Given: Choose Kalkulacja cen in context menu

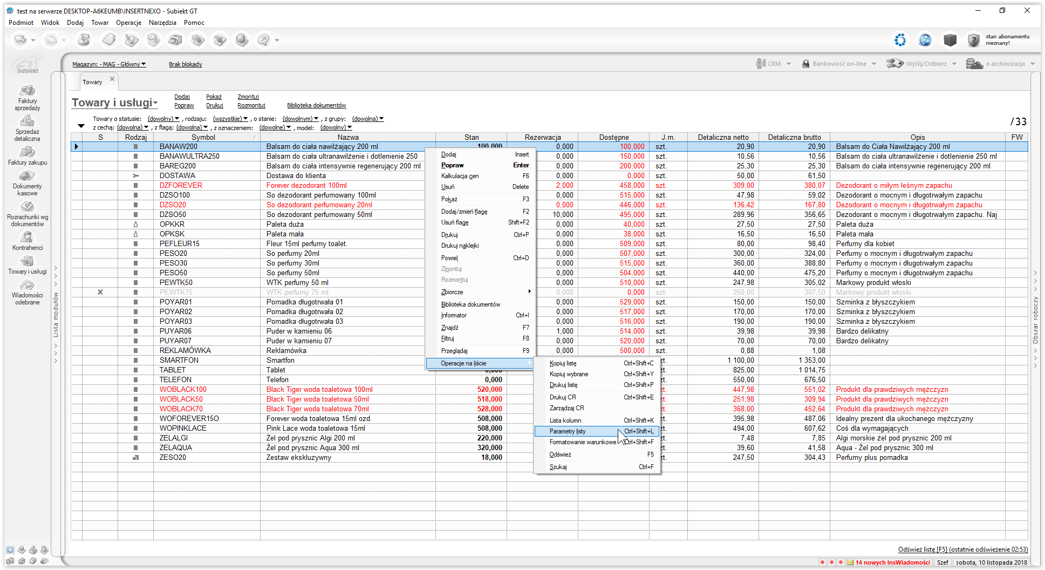Looking at the screenshot, I should [x=480, y=176].
